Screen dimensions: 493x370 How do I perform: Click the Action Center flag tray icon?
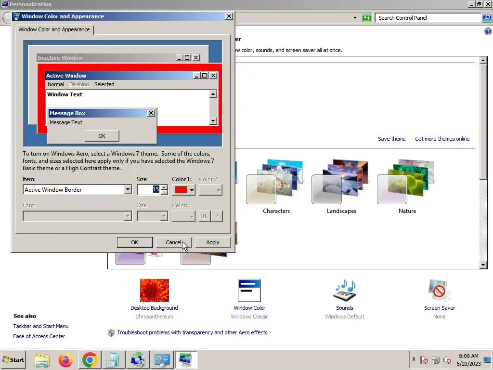coord(424,359)
